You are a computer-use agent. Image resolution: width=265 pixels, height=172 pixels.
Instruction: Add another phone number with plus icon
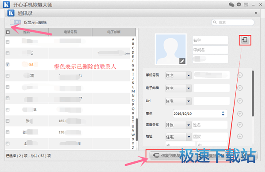[x=240, y=75]
